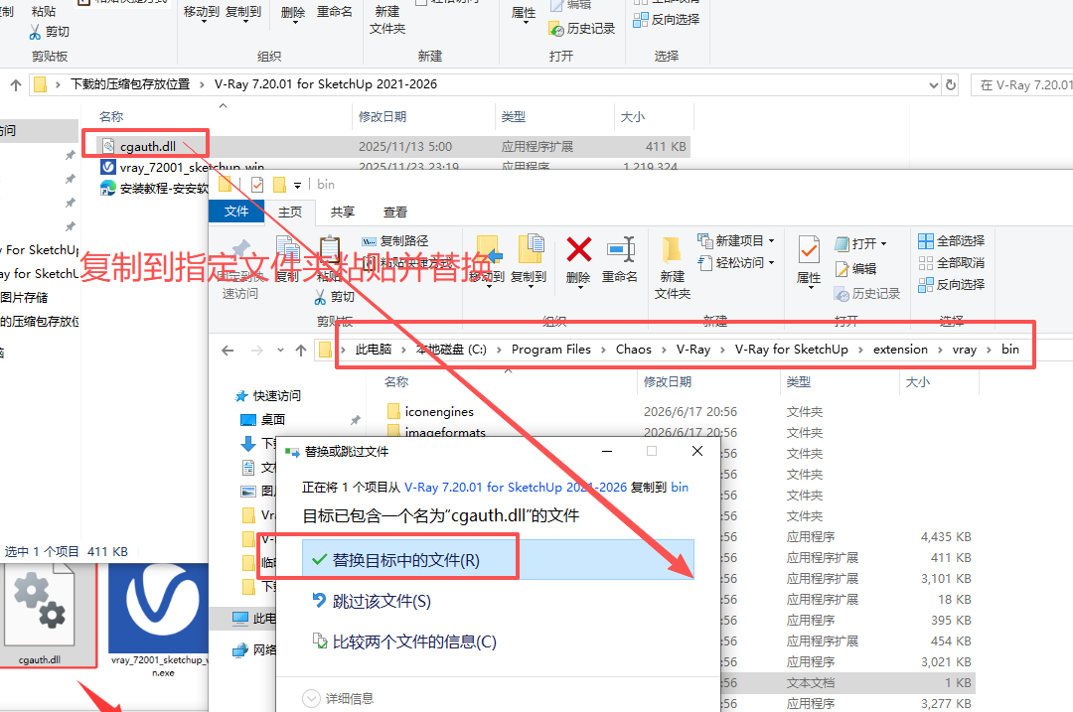Click Edit (编辑) in bin window ribbon

click(x=855, y=269)
